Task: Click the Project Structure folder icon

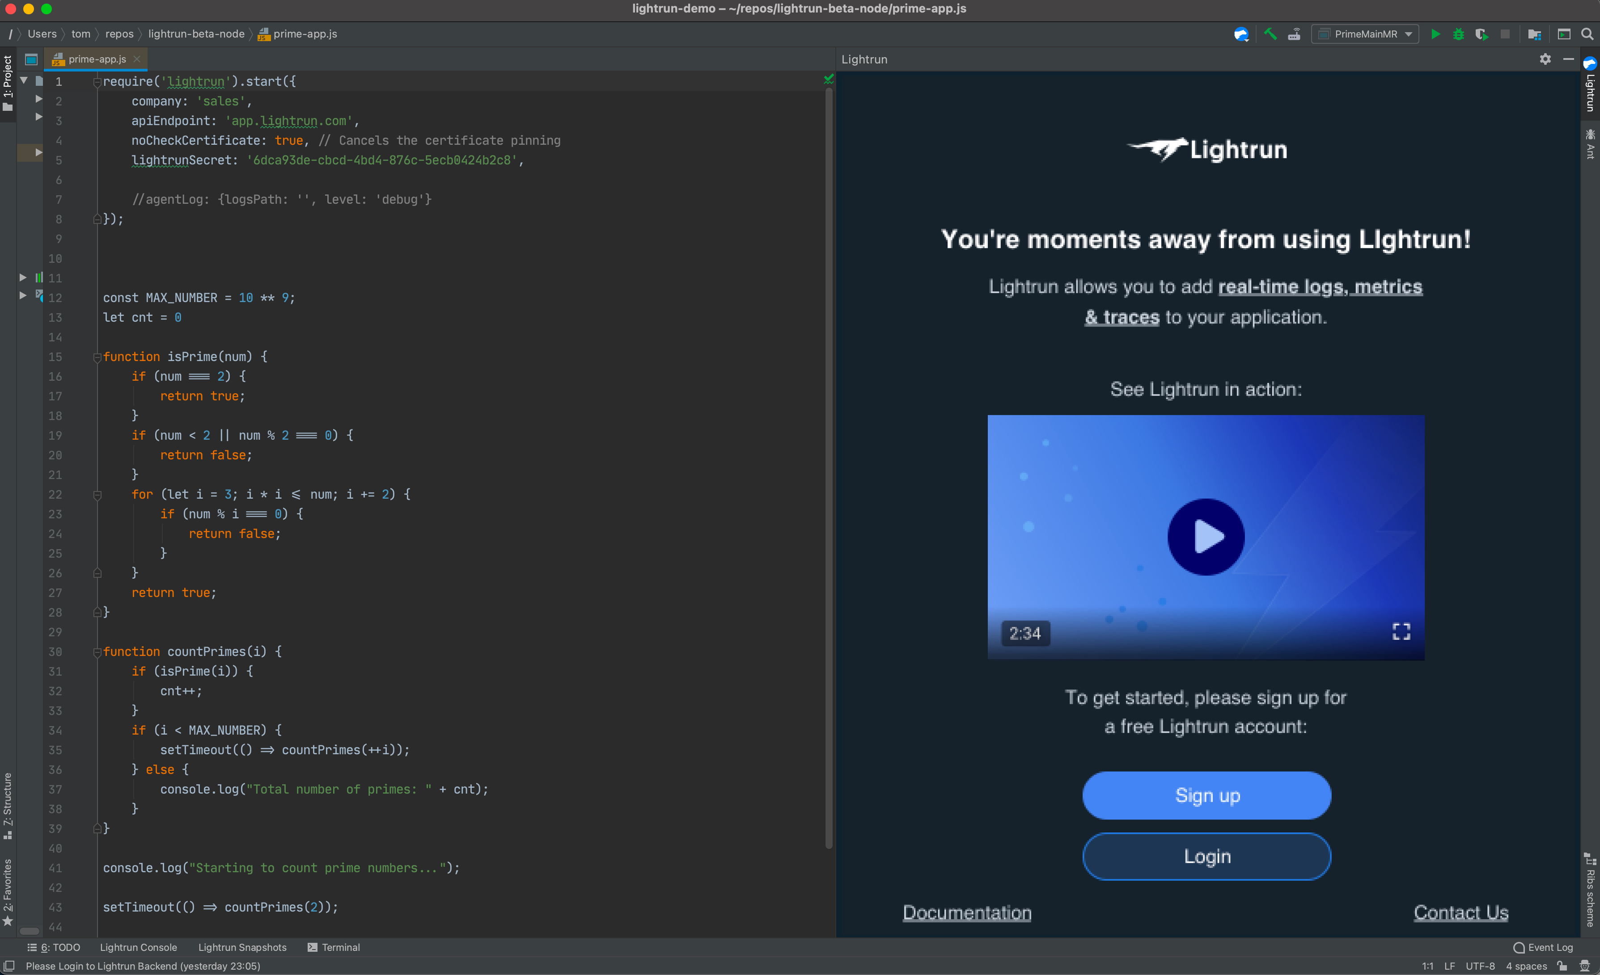Action: 1534,34
